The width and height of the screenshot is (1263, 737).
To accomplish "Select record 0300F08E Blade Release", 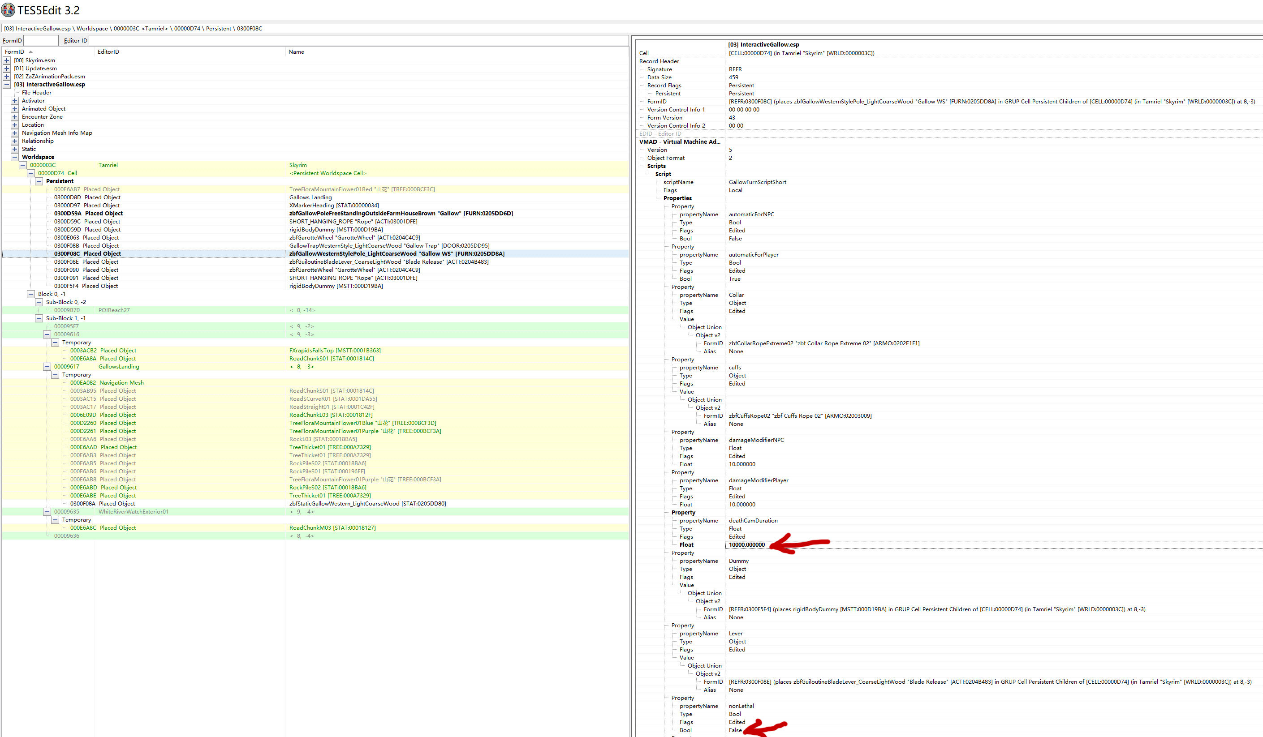I will click(315, 261).
